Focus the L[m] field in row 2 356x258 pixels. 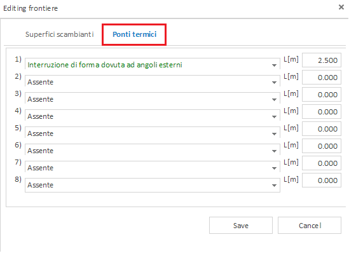coord(322,78)
